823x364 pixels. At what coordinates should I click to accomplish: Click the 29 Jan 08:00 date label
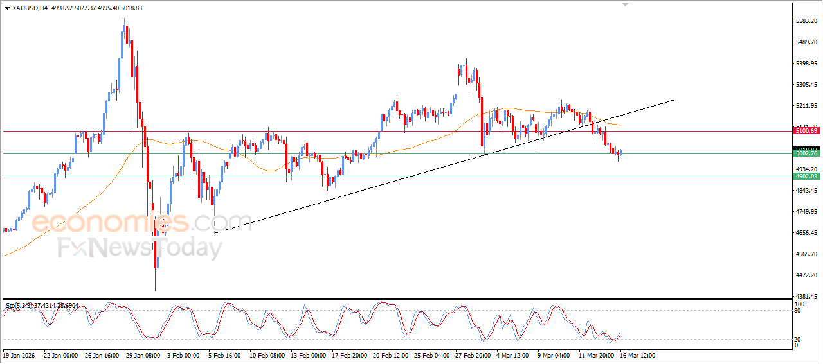coord(142,354)
